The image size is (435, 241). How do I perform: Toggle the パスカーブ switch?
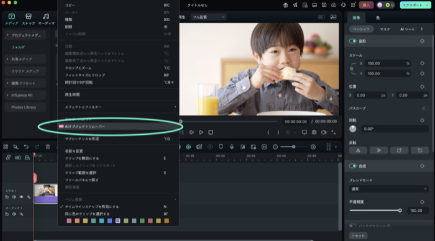pyautogui.click(x=424, y=108)
